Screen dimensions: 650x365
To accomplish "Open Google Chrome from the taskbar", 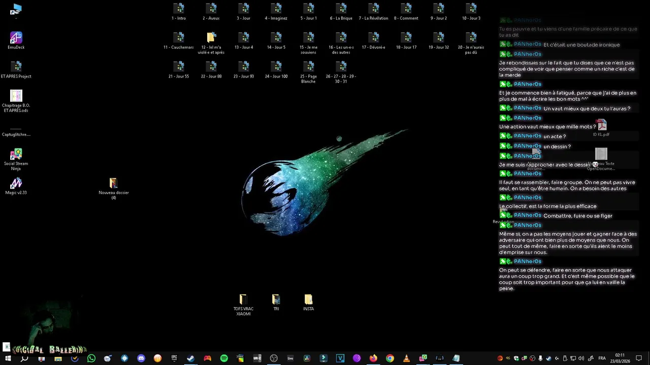I will pyautogui.click(x=390, y=358).
